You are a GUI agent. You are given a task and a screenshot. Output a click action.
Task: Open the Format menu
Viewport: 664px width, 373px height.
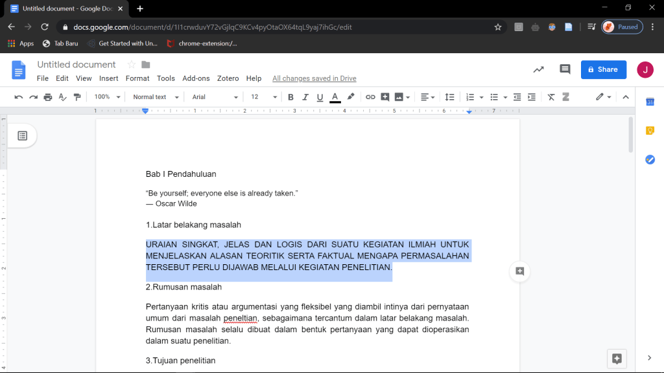coord(137,78)
